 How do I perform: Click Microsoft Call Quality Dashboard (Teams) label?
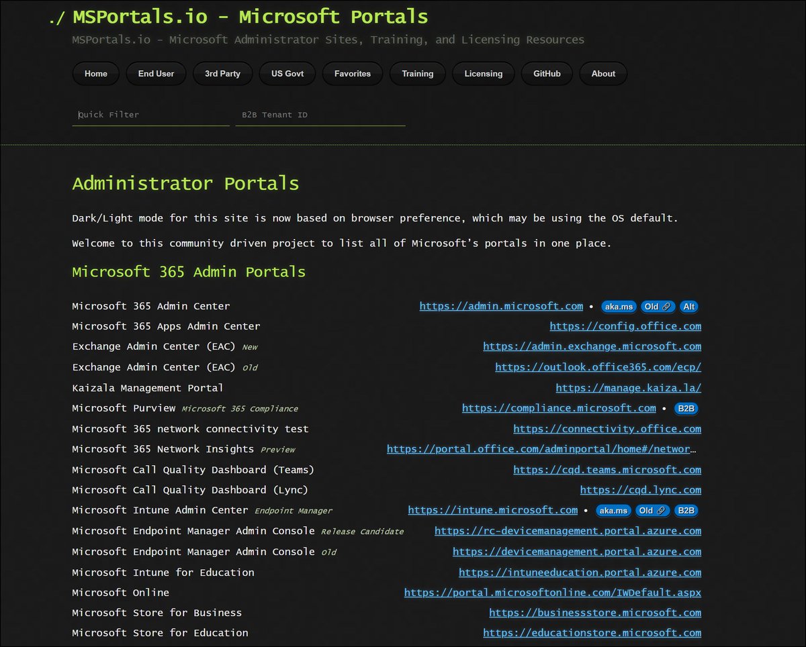(193, 470)
